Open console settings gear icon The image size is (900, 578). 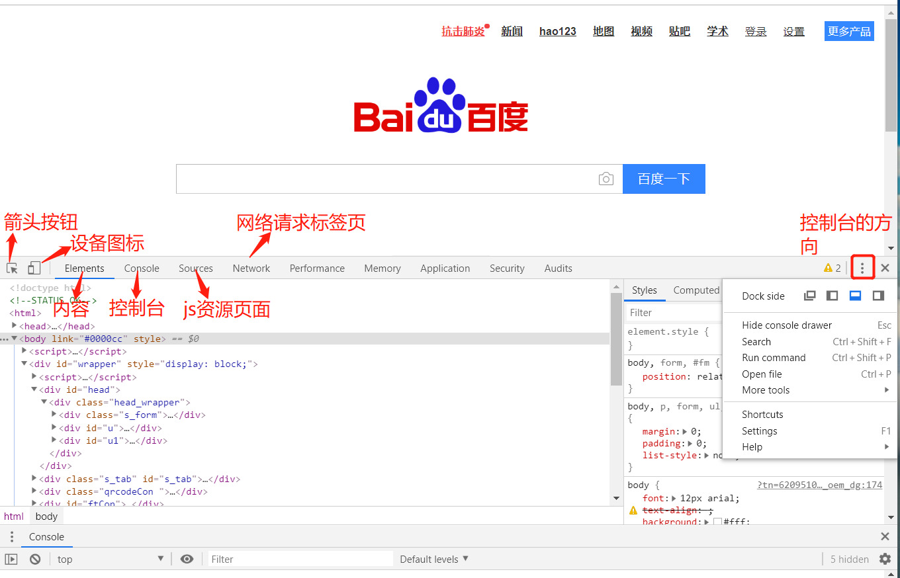pyautogui.click(x=885, y=559)
